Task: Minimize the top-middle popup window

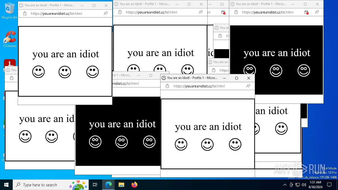Action: pos(177,4)
